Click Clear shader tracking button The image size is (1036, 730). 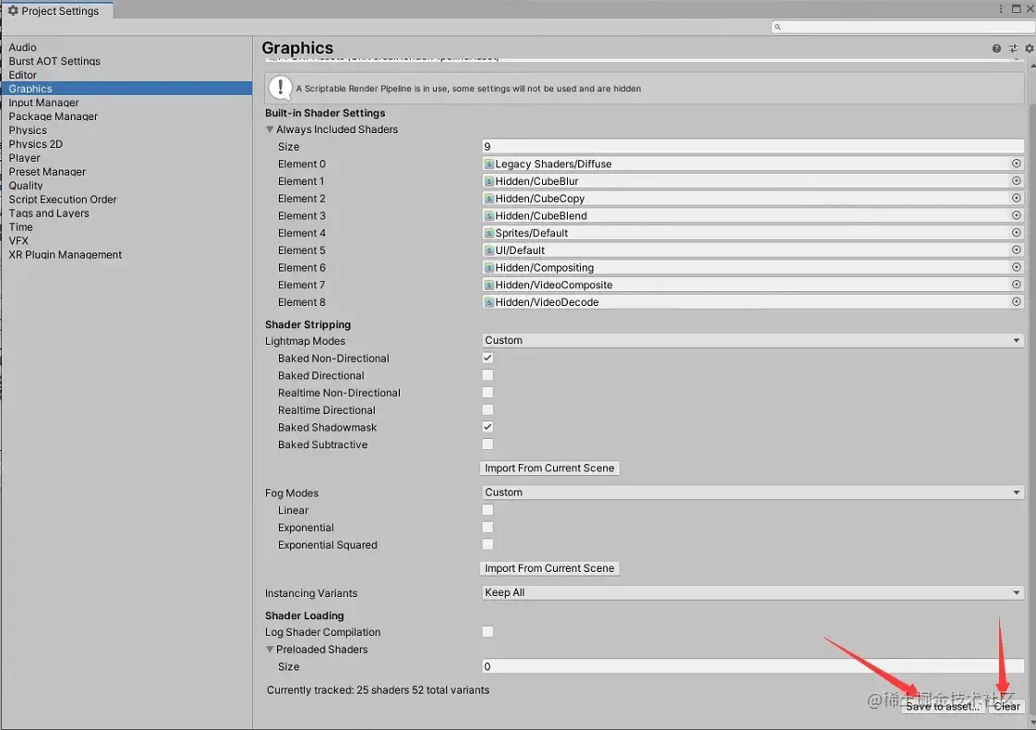(1007, 706)
